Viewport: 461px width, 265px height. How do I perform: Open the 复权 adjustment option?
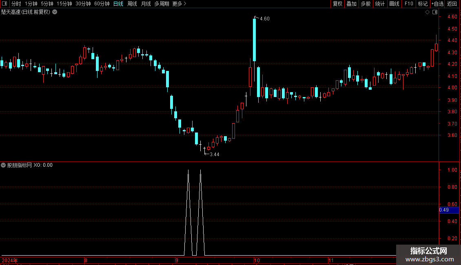point(337,4)
